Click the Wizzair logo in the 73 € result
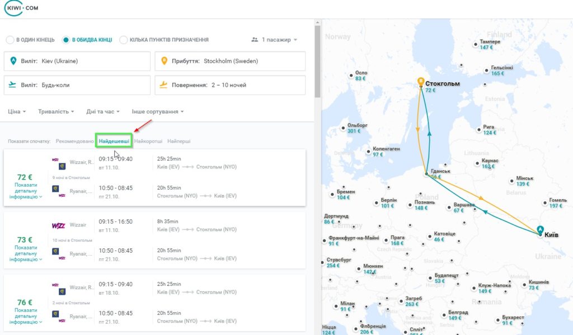The width and height of the screenshot is (573, 335). pos(58,225)
